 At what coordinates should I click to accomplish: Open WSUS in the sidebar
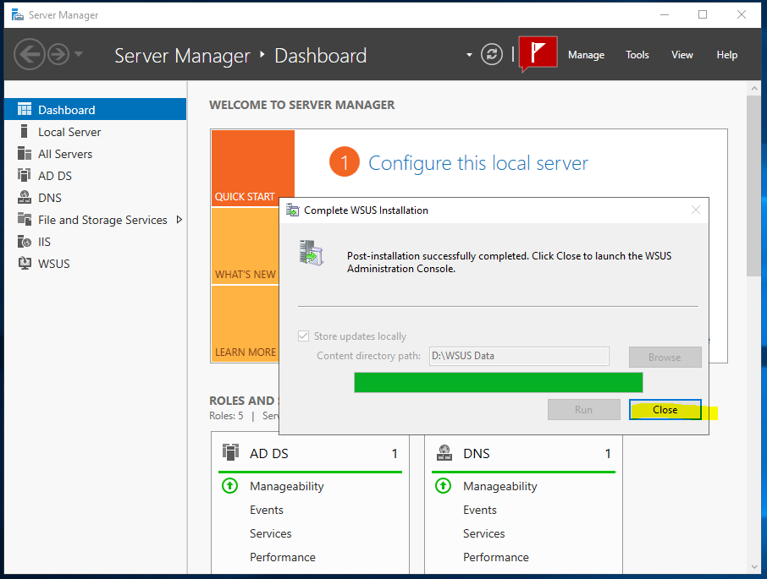coord(96,264)
